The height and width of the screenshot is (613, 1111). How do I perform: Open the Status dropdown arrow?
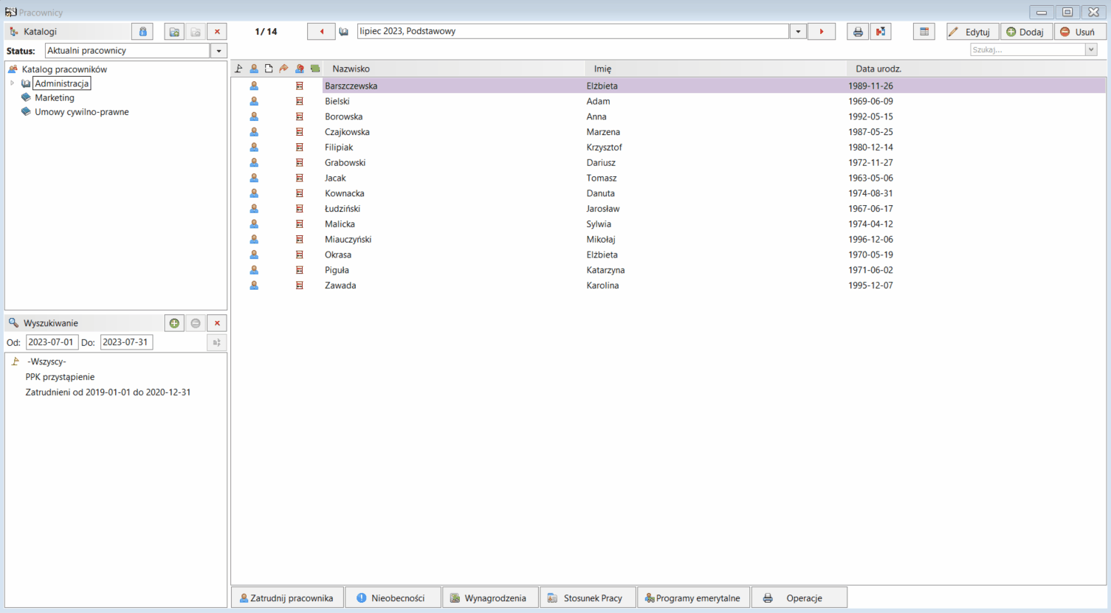click(x=219, y=51)
